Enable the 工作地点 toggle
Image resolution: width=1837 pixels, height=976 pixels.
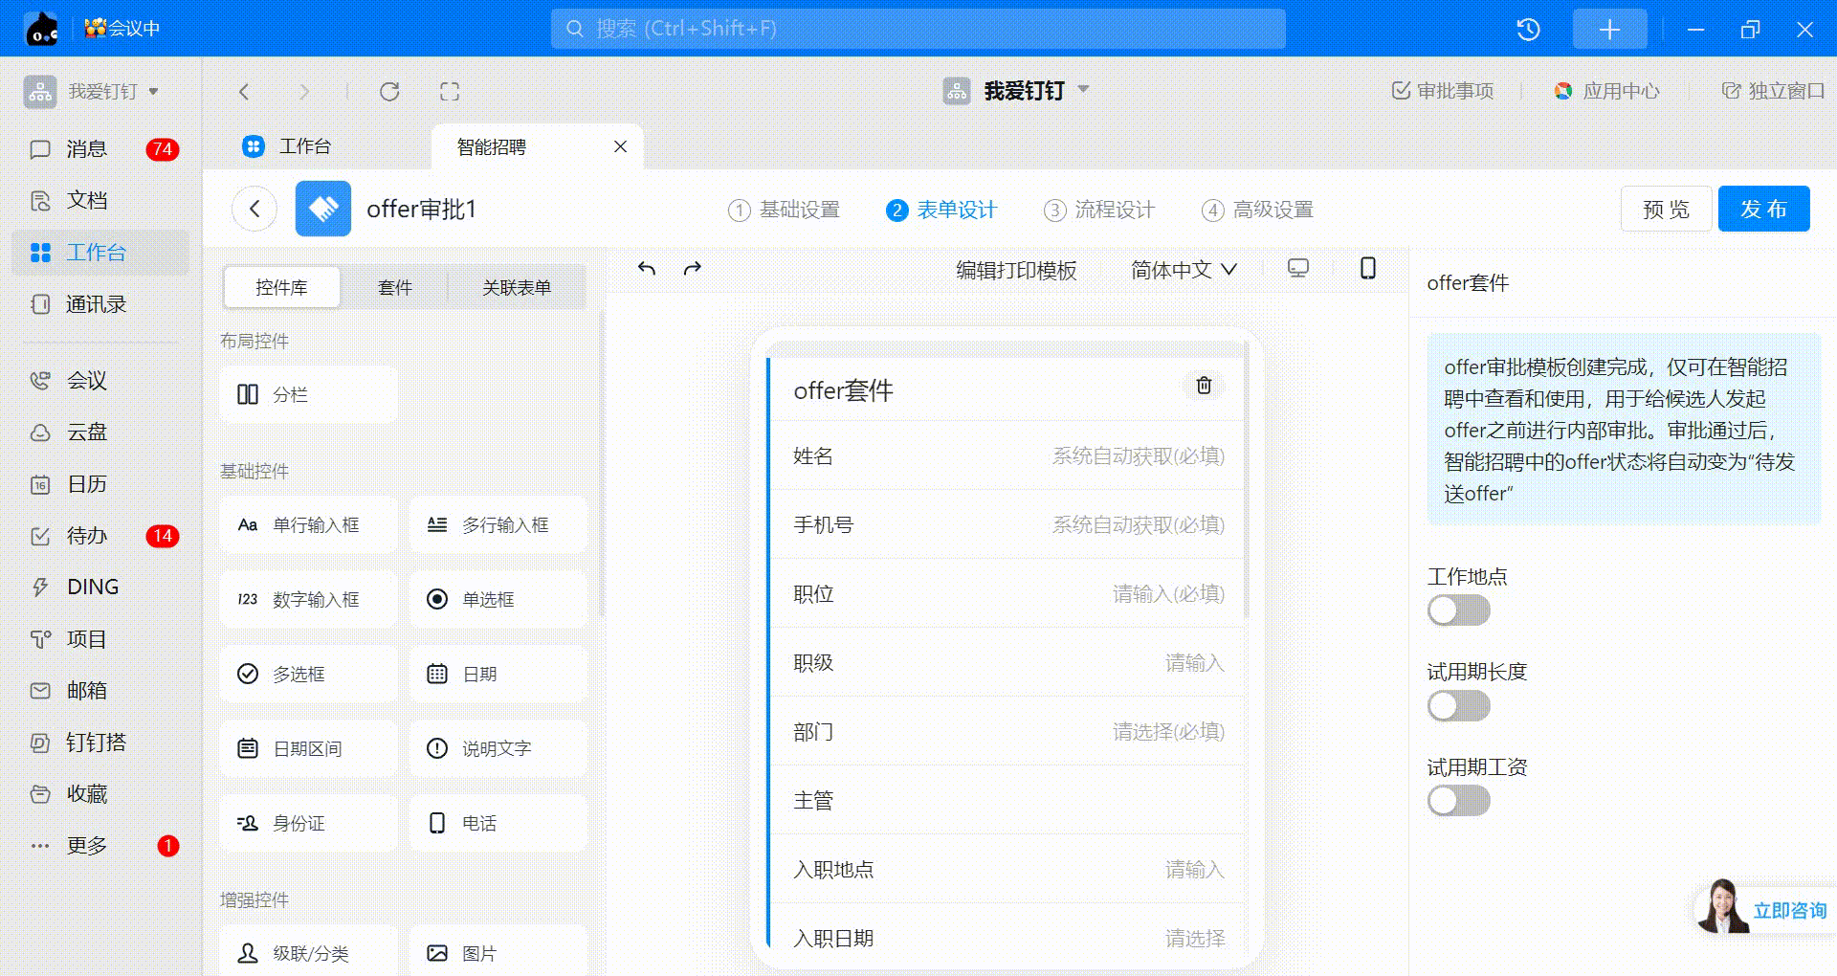click(x=1458, y=610)
